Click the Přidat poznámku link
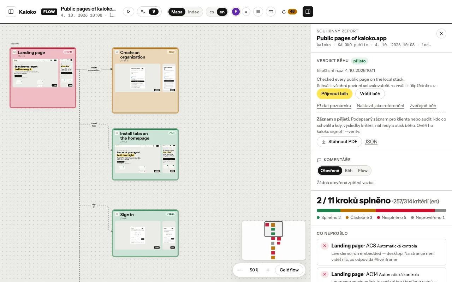This screenshot has width=452, height=282. tap(334, 106)
